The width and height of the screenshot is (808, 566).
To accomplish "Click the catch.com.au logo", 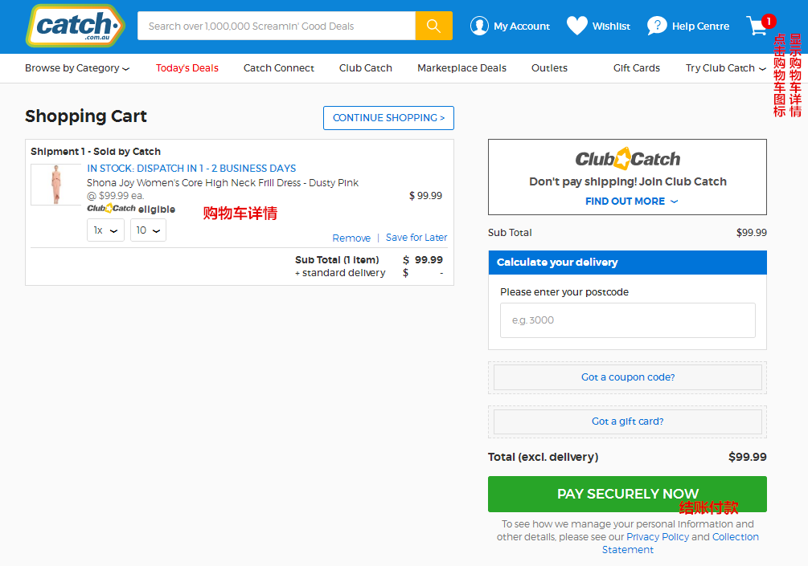I will point(76,26).
